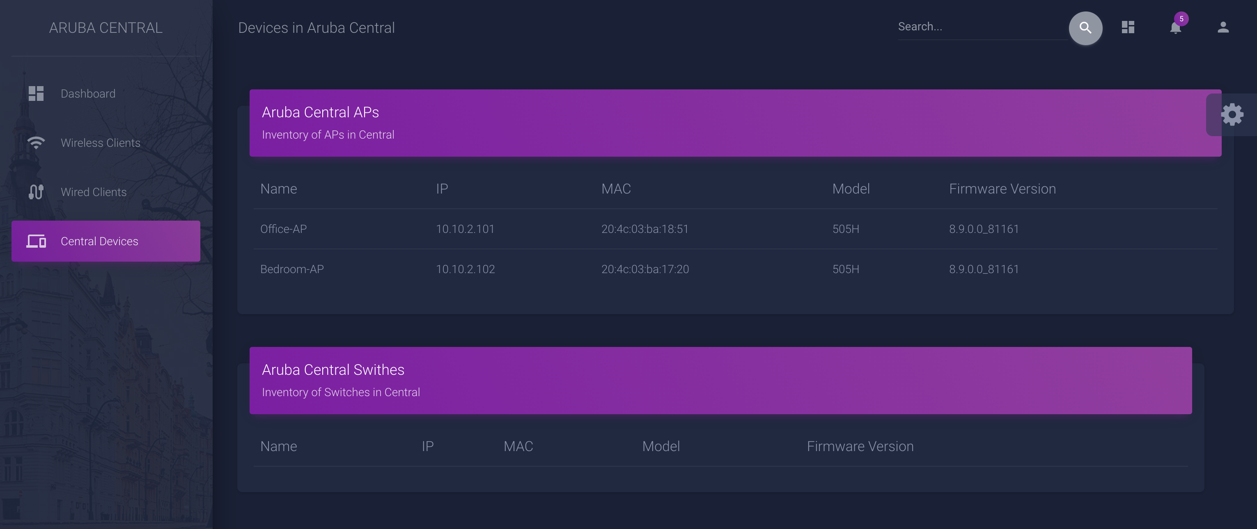Screen dimensions: 1257x529
Task: Select the Wired Clients icon
Action: point(36,192)
